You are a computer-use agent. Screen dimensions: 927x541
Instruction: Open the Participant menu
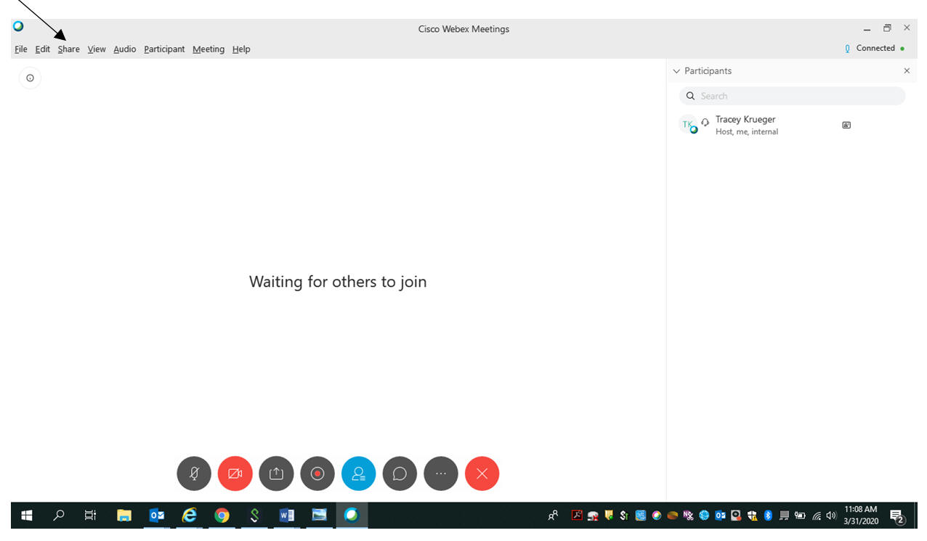point(164,49)
